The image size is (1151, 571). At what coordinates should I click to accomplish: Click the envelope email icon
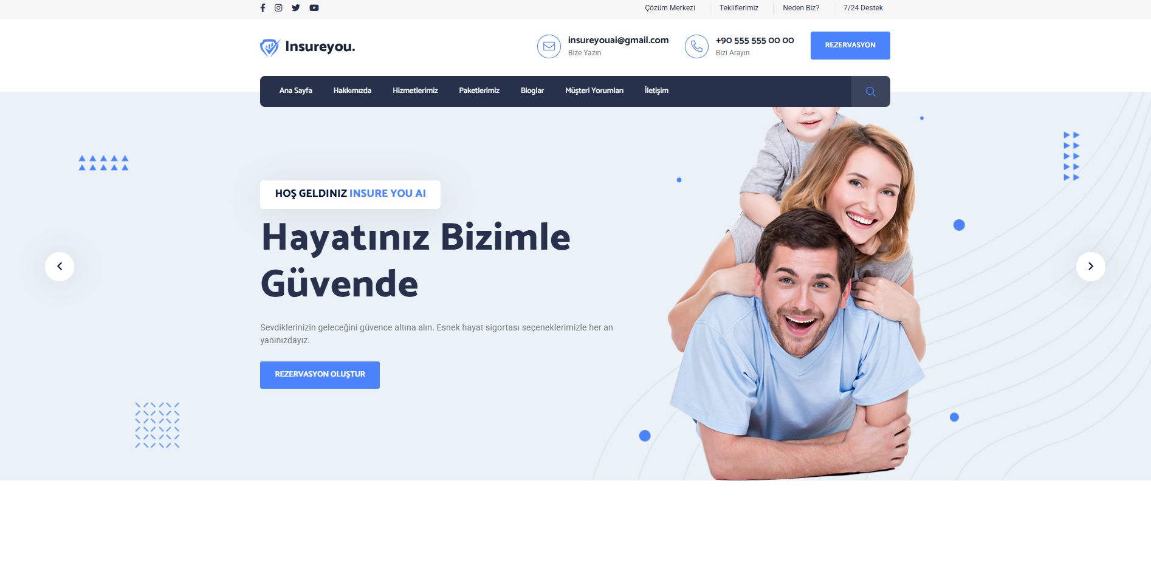549,46
